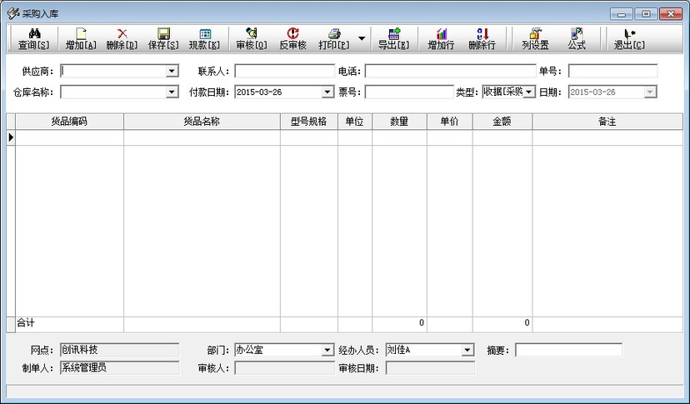This screenshot has height=404, width=690.
Task: Click the 合计 total row label
Action: 26,323
